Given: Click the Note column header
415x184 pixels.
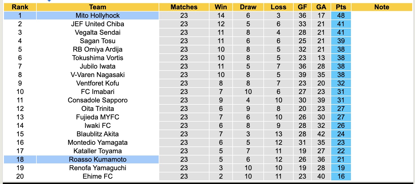Looking at the screenshot, I should pyautogui.click(x=382, y=7).
